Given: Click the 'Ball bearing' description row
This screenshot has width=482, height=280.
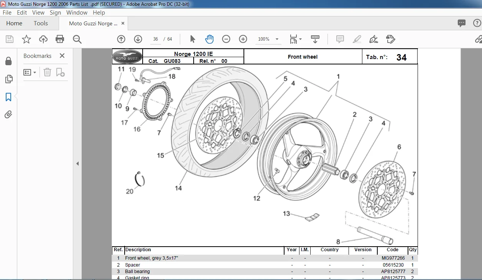Looking at the screenshot, I should [x=137, y=272].
